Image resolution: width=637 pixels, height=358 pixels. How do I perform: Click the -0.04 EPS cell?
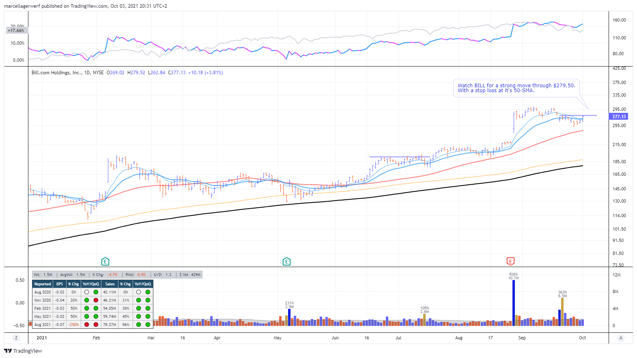click(x=60, y=300)
